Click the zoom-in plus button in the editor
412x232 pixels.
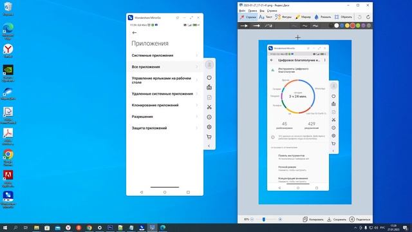(280, 219)
